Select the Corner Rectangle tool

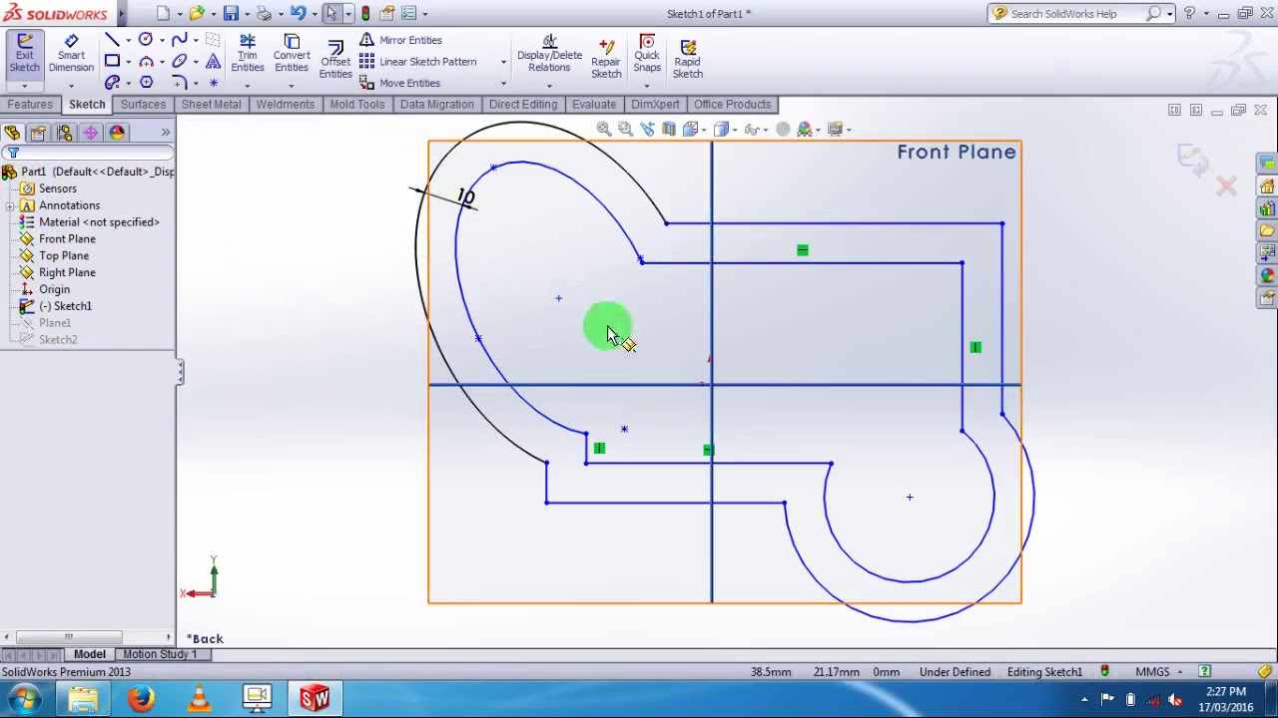[112, 61]
